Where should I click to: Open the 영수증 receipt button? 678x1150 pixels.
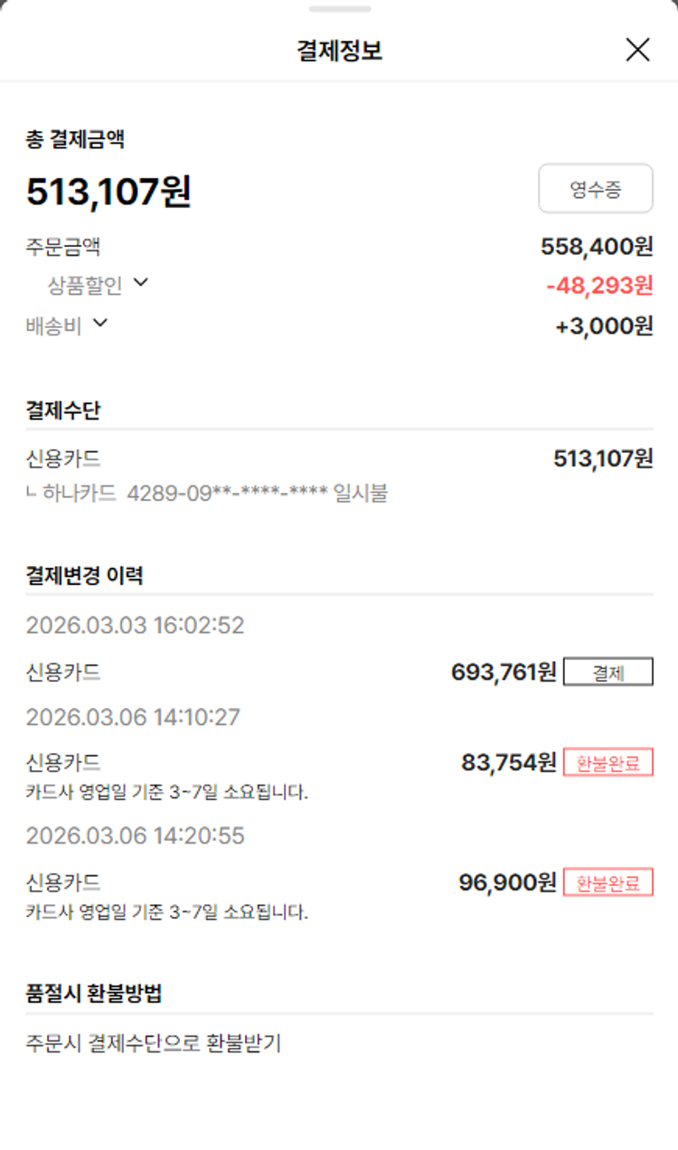pyautogui.click(x=596, y=189)
